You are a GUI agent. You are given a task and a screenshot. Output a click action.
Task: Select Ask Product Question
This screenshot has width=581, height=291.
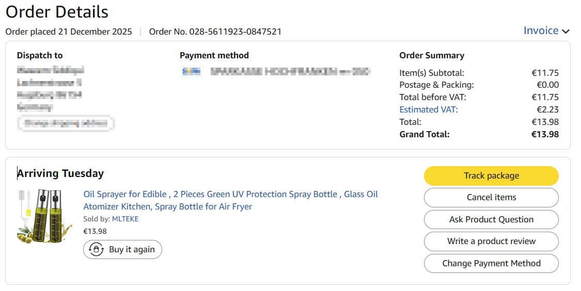[x=491, y=219]
